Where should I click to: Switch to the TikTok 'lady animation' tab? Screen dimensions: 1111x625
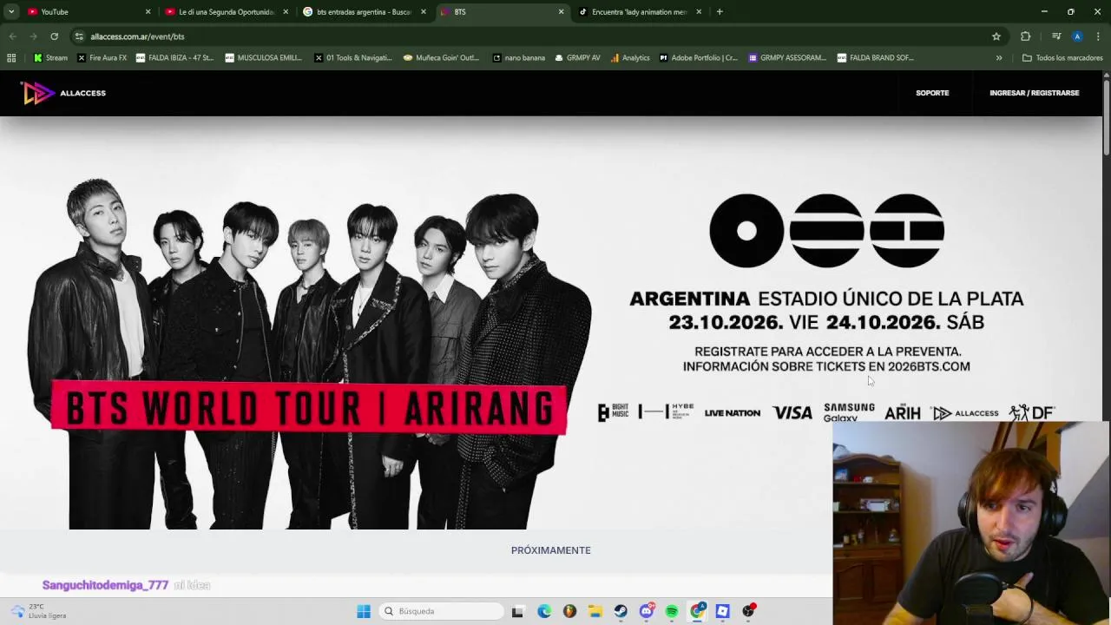click(640, 11)
